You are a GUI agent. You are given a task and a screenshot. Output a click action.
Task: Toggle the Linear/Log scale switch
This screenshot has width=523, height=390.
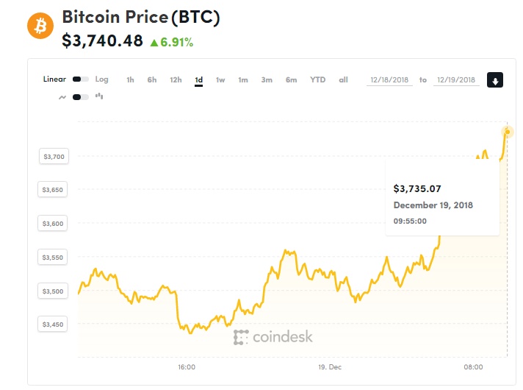pos(80,79)
